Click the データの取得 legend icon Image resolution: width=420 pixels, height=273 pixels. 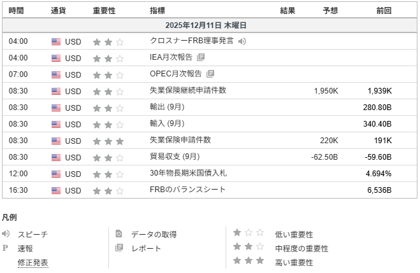119,234
